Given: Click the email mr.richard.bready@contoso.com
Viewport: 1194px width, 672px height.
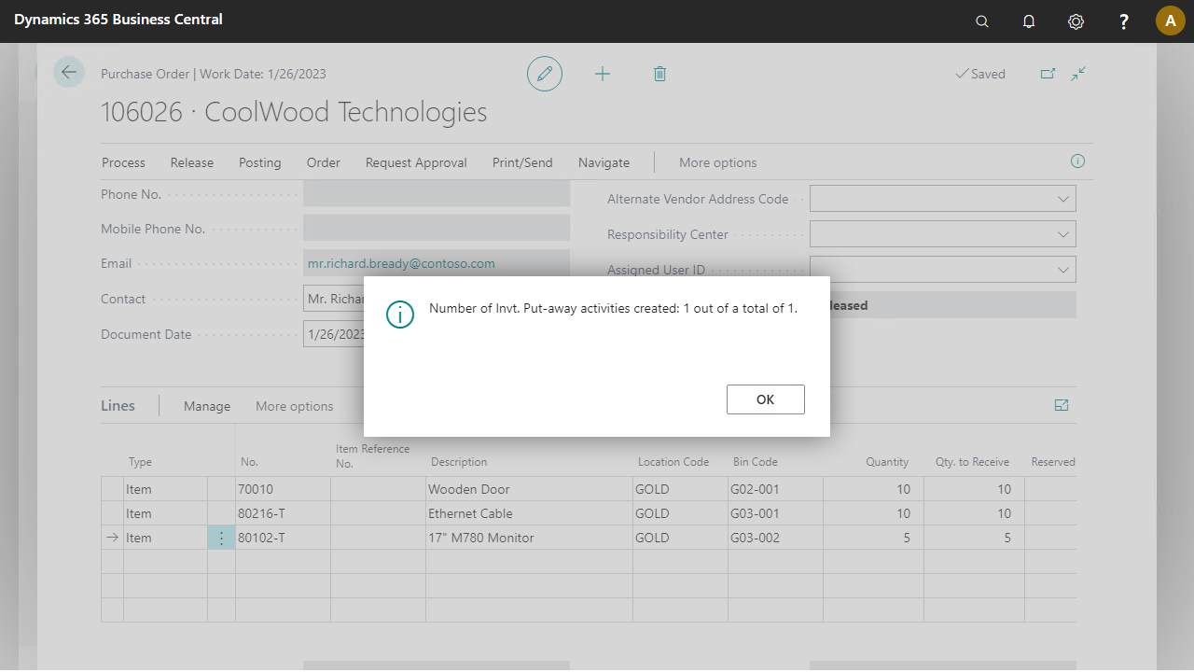Looking at the screenshot, I should pos(401,263).
